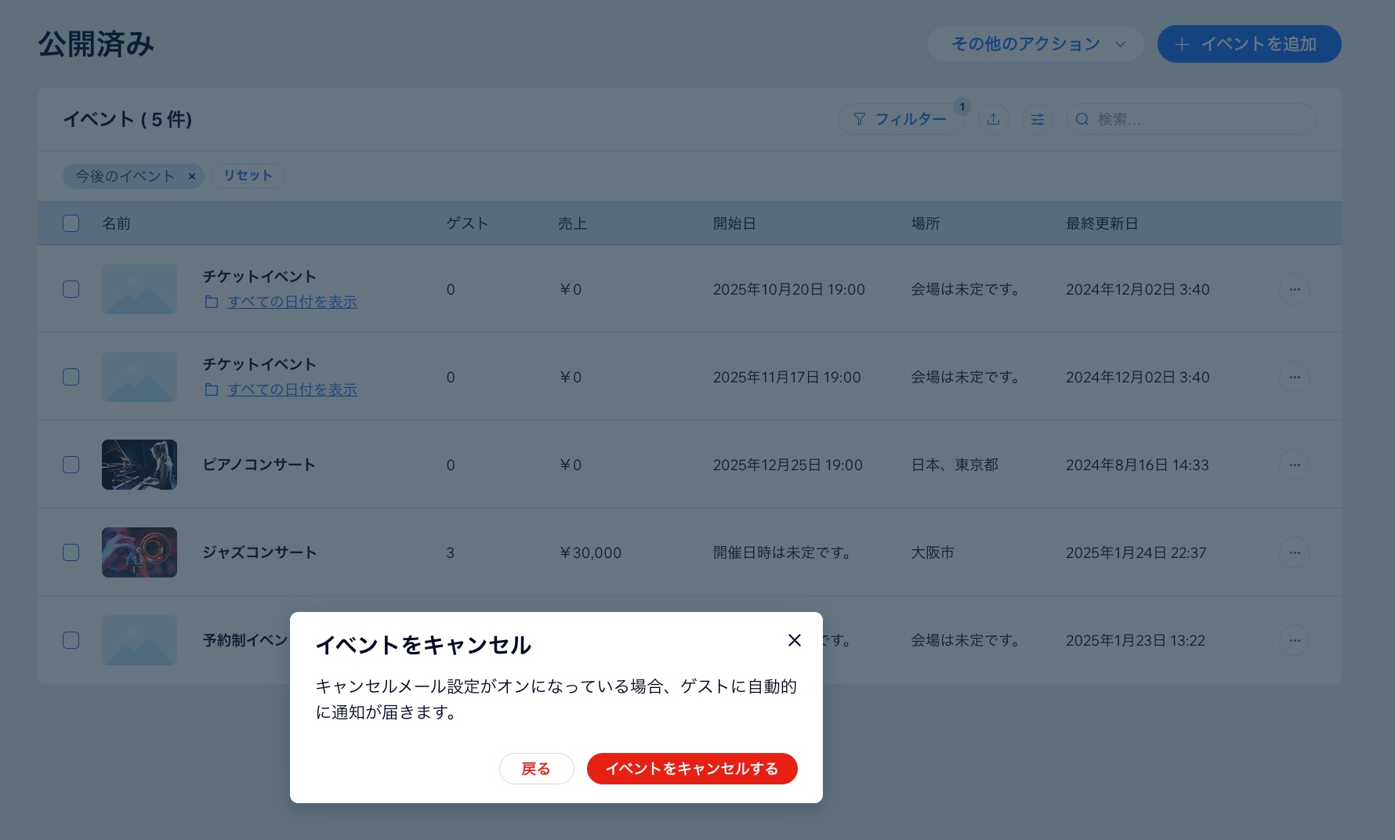Click the magnifier icon in search box
This screenshot has height=840, width=1395.
pos(1082,119)
